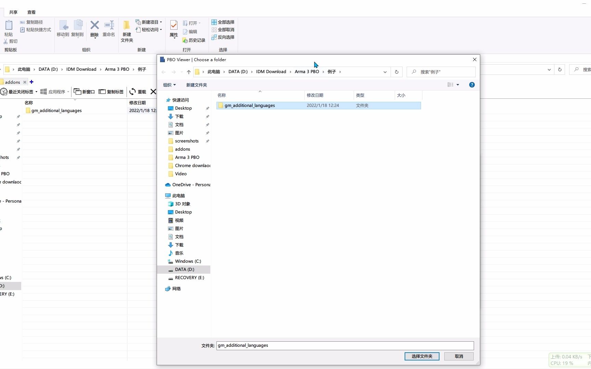Click Select Folder (选择文件夹) button
The height and width of the screenshot is (369, 591).
(x=422, y=356)
